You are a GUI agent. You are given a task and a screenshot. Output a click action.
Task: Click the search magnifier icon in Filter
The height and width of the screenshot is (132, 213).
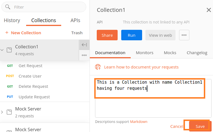click(7, 7)
